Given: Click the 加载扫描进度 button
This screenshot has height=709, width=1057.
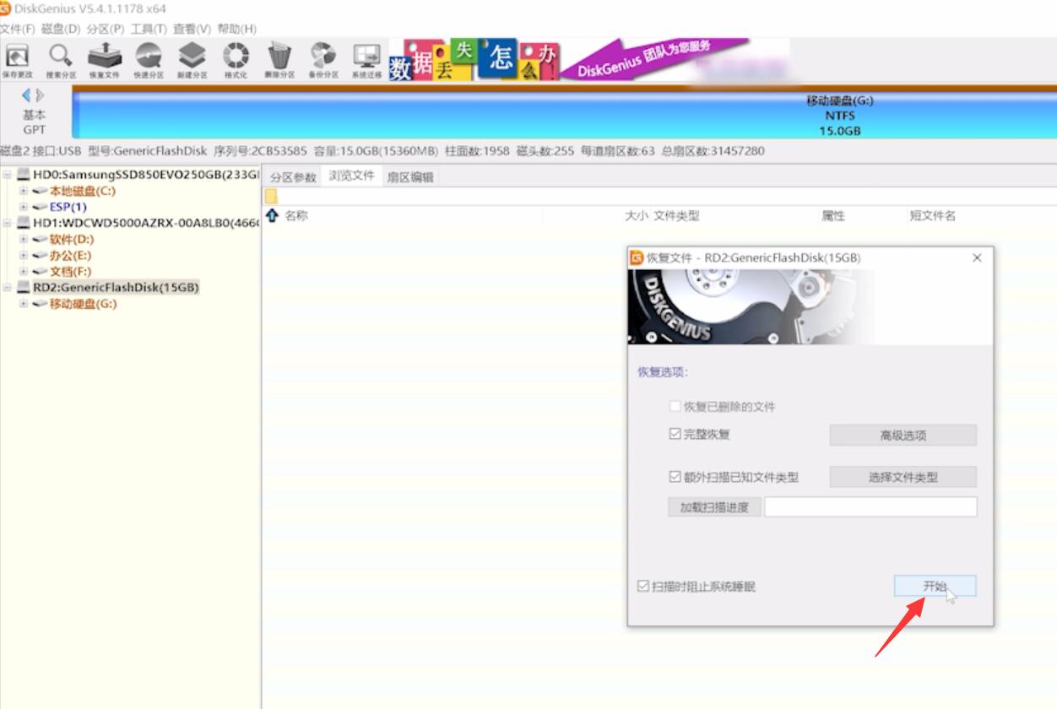Looking at the screenshot, I should coord(714,507).
